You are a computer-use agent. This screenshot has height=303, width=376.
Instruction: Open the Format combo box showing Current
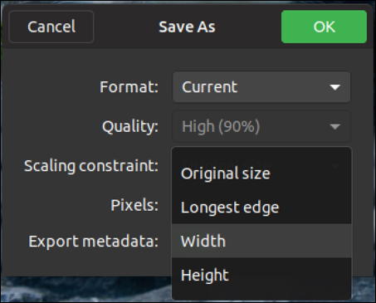coord(261,87)
